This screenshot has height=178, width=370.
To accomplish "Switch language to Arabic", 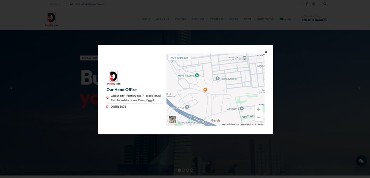I will pos(285,19).
